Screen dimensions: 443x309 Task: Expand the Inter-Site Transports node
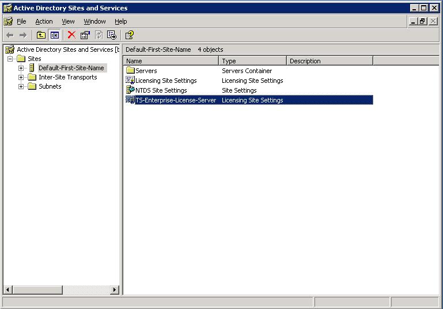[x=21, y=77]
